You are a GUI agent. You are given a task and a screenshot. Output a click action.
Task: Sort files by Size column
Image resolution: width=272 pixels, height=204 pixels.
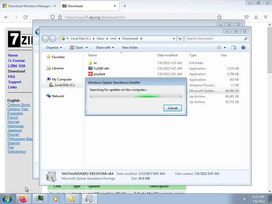[230, 55]
